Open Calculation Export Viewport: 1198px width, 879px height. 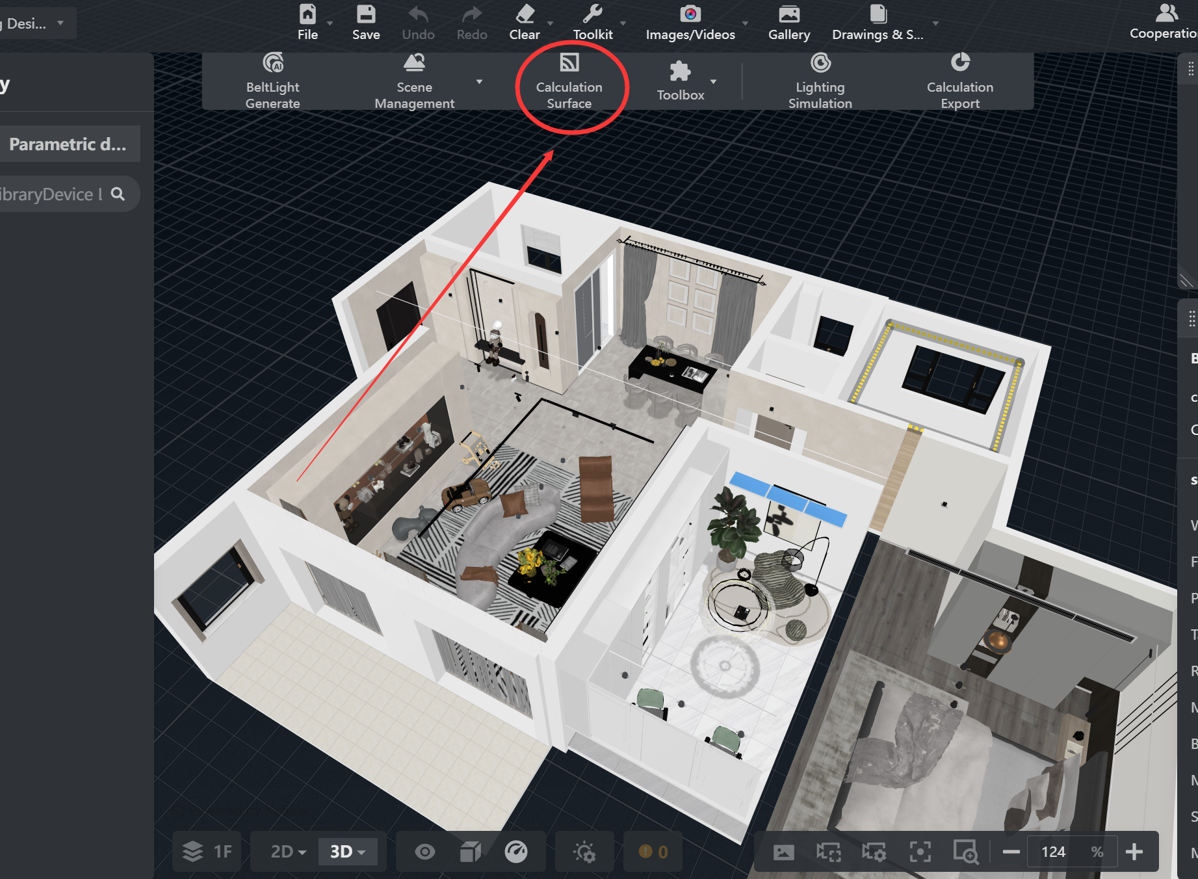pyautogui.click(x=960, y=81)
